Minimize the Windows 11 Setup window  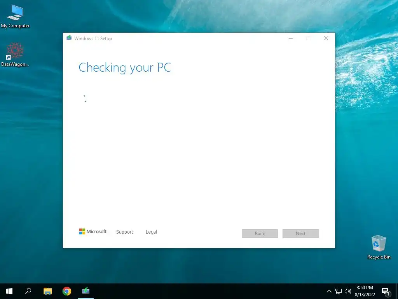(291, 38)
